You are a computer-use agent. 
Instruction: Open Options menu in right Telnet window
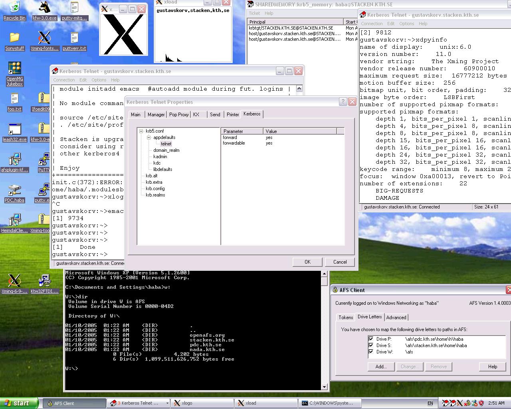(x=407, y=24)
